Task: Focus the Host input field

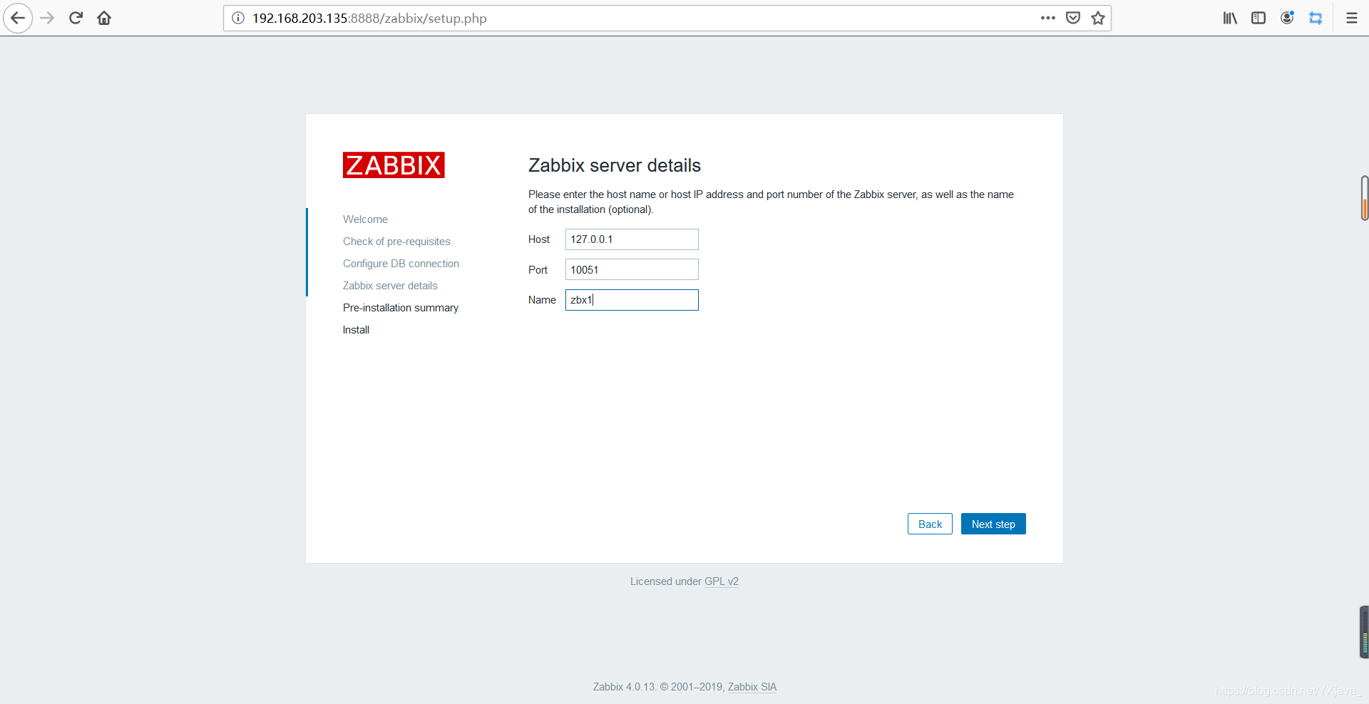Action: 632,239
